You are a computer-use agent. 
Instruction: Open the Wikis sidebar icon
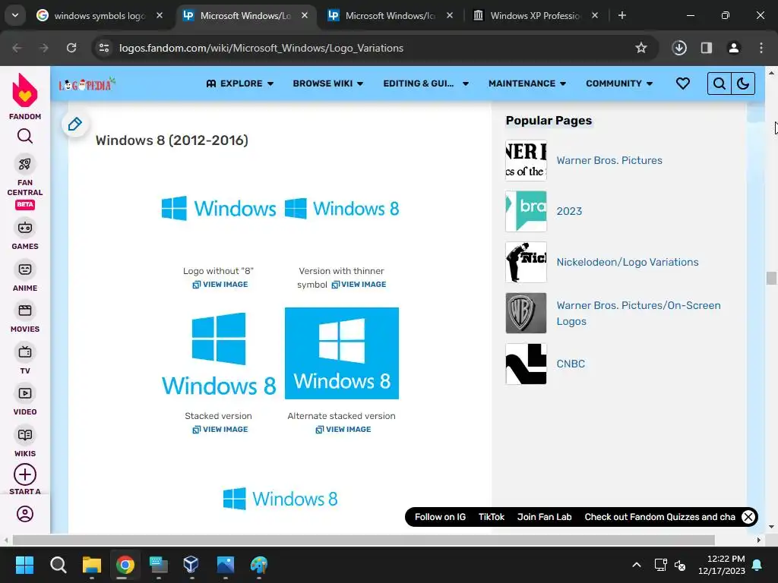25,435
